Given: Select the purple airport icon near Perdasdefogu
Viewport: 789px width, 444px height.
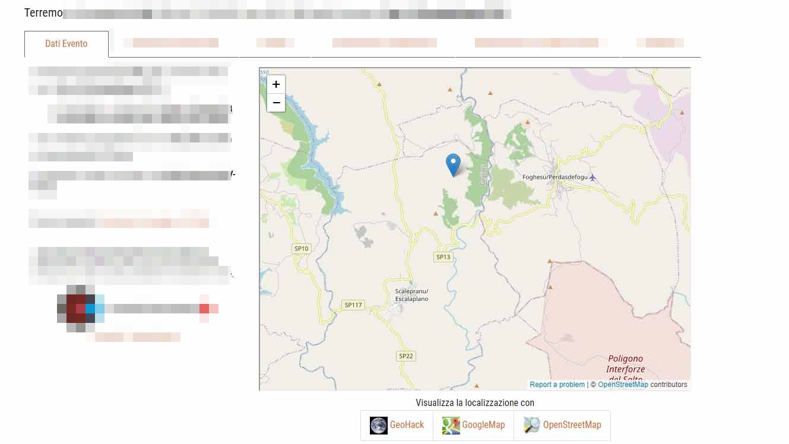Looking at the screenshot, I should coord(592,177).
